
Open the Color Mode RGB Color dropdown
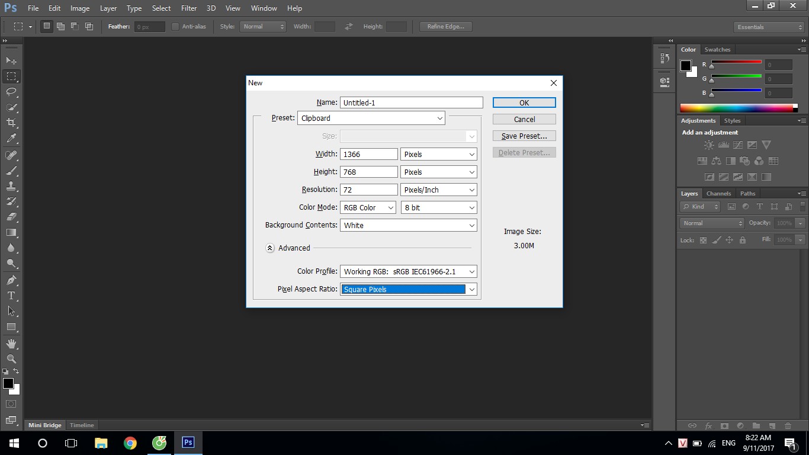(x=368, y=207)
